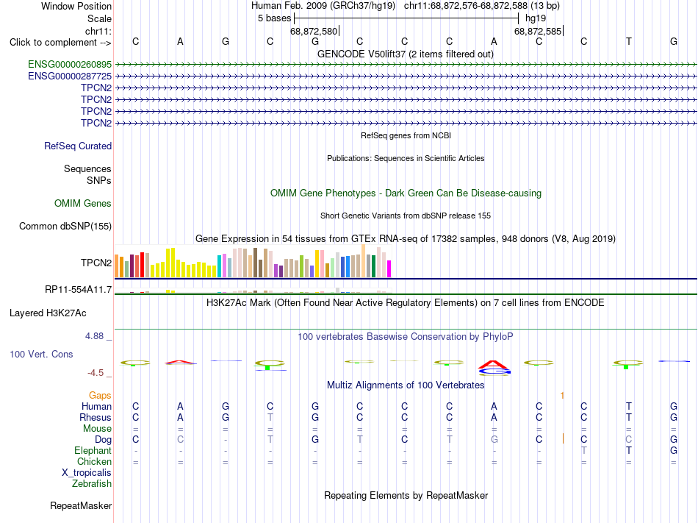Click the Chicken species label

tap(94, 461)
